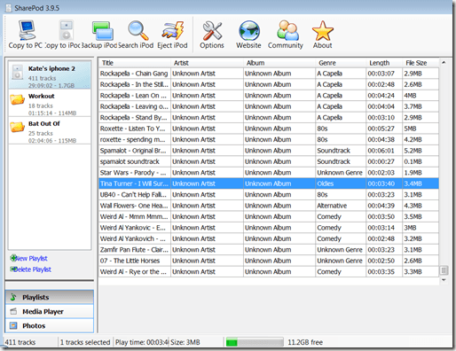Click the Oldies genre cell
456x351 pixels.
[x=341, y=183]
